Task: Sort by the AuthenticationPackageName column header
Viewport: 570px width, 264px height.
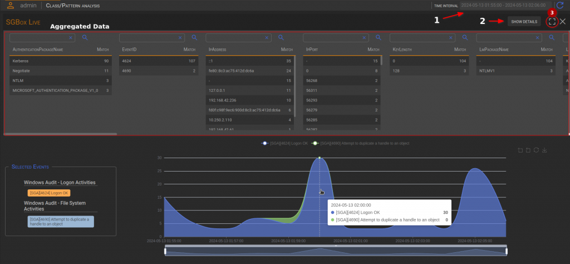Action: click(x=38, y=50)
